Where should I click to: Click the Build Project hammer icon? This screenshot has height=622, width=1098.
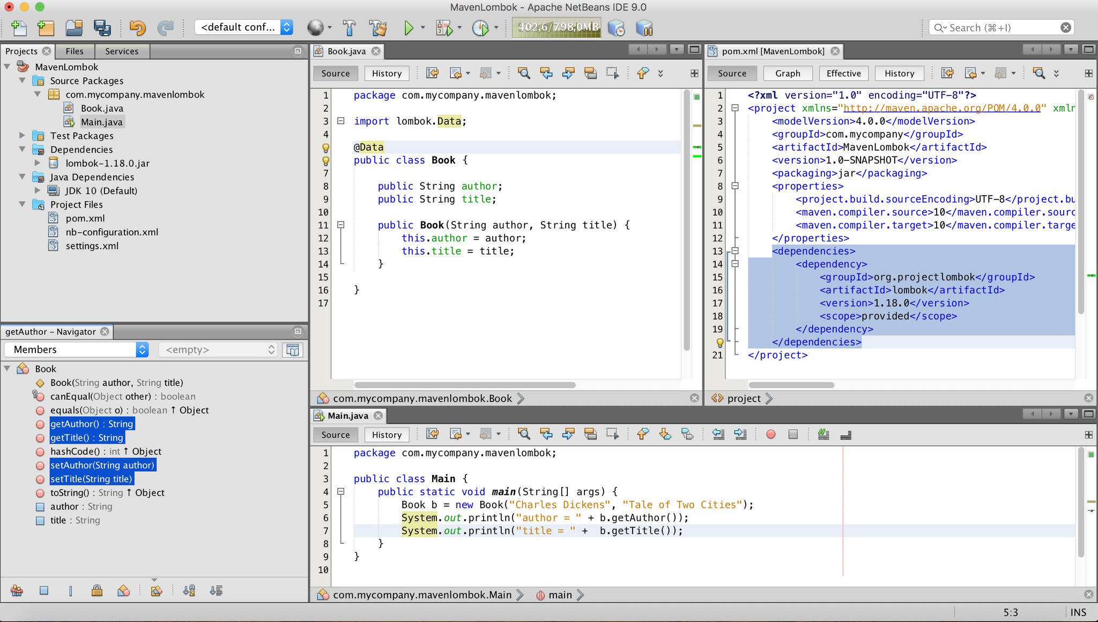[x=349, y=27]
